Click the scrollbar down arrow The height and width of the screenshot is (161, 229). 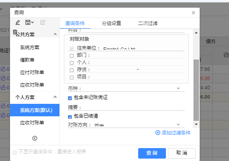tap(196, 124)
